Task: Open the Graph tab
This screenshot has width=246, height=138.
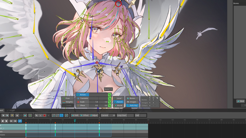Action: point(11,110)
